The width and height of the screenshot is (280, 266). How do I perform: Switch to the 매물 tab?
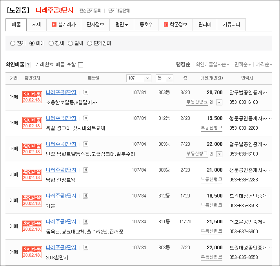16,25
